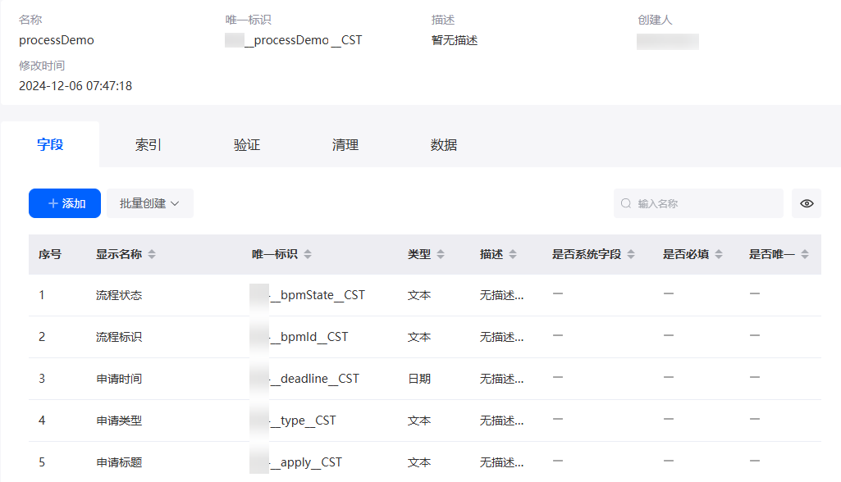Sort by 类型 column arrows
The image size is (841, 482).
[x=441, y=254]
